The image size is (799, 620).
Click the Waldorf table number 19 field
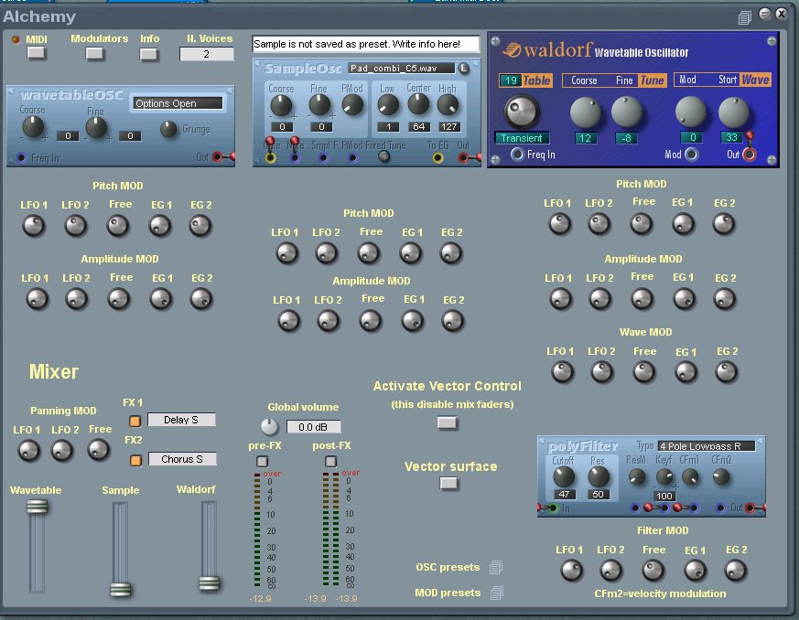[511, 80]
